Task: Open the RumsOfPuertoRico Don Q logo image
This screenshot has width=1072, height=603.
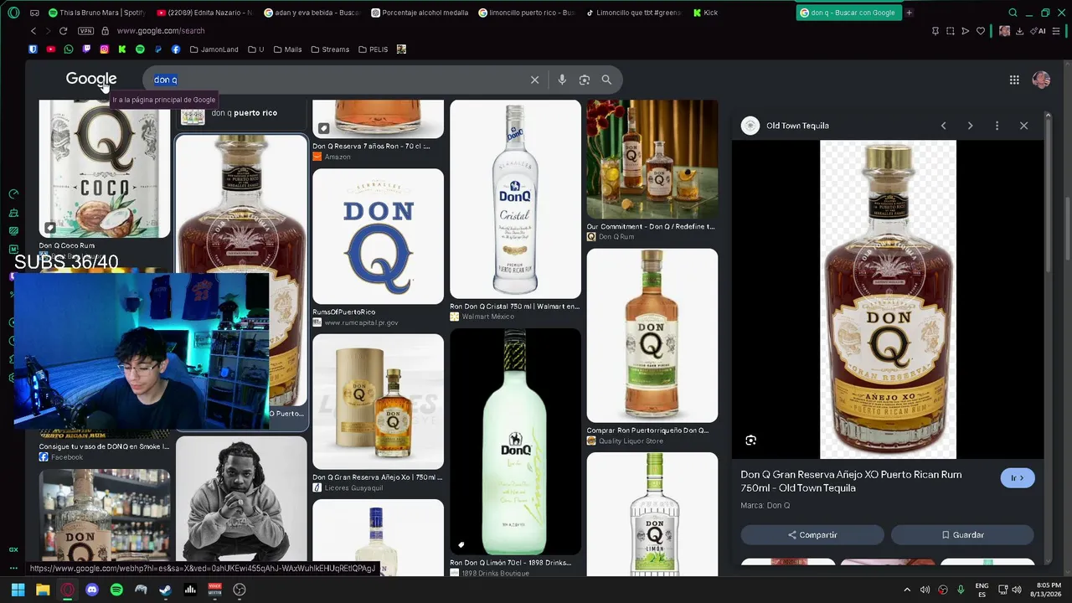Action: pyautogui.click(x=378, y=236)
